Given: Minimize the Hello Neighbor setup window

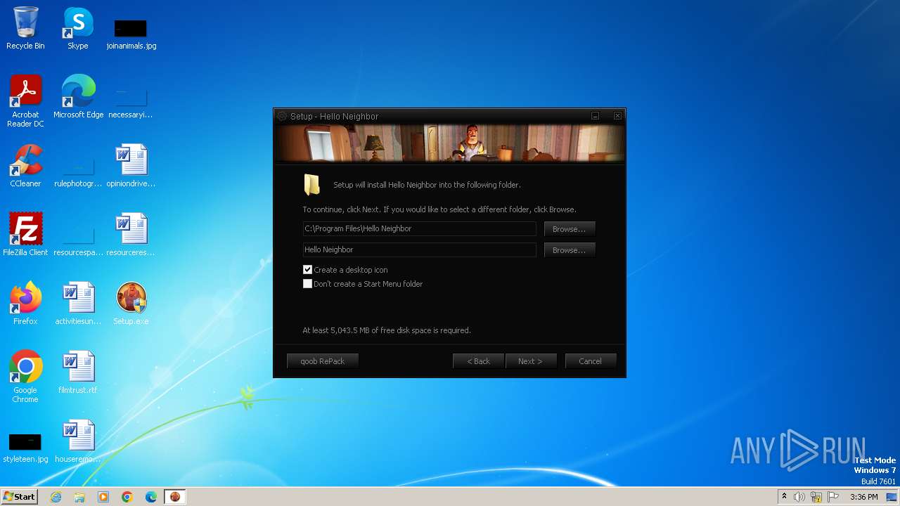Looking at the screenshot, I should [x=595, y=116].
